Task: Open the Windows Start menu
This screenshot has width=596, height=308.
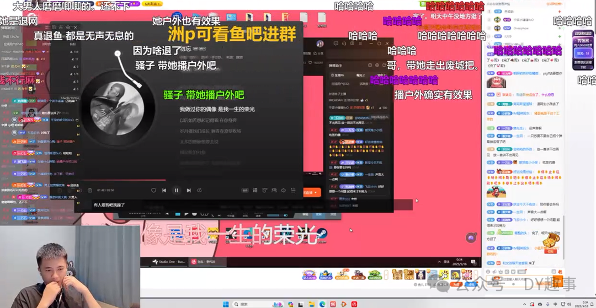Action: click(x=225, y=304)
